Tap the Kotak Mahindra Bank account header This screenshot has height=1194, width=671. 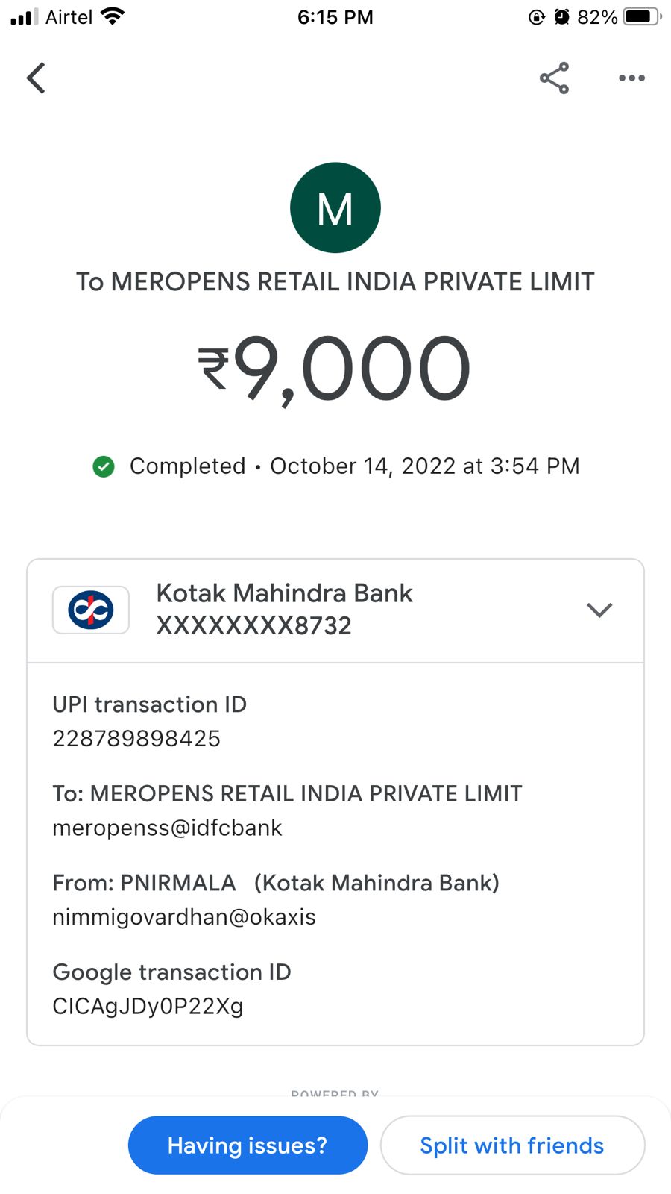pyautogui.click(x=283, y=609)
